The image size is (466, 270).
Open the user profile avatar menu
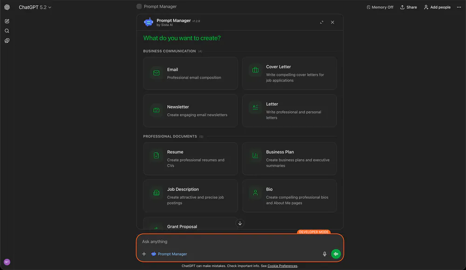click(x=7, y=262)
